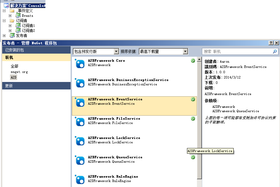Image resolution: width=280 pixels, height=187 pixels.
Task: Click the 排序依据 label
Action: tap(128, 51)
